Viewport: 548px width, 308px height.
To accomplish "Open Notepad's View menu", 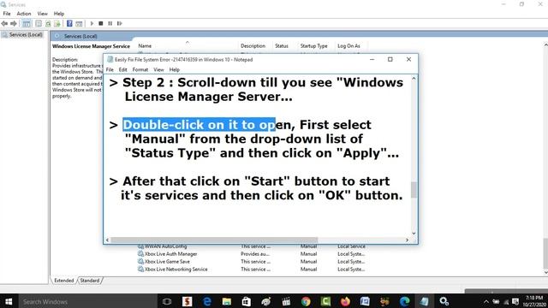I will pos(158,69).
